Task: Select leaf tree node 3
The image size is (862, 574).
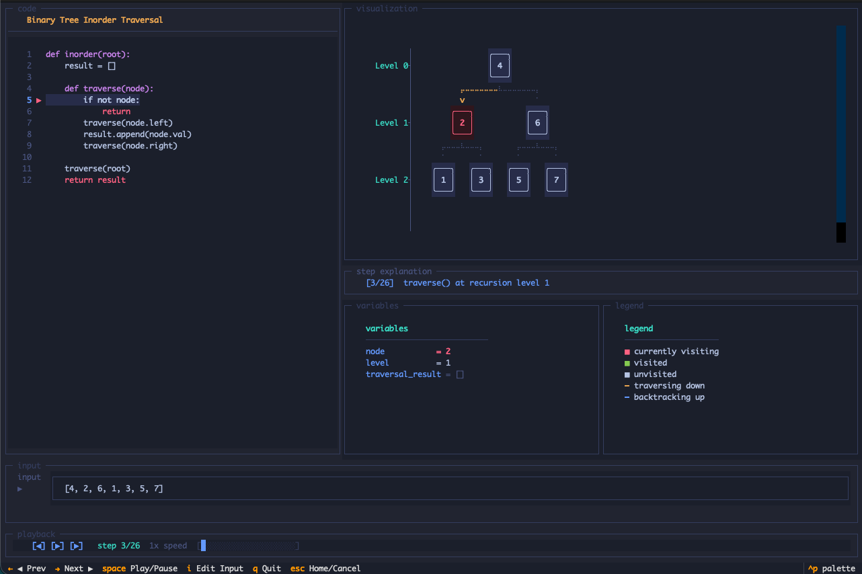Action: (481, 180)
